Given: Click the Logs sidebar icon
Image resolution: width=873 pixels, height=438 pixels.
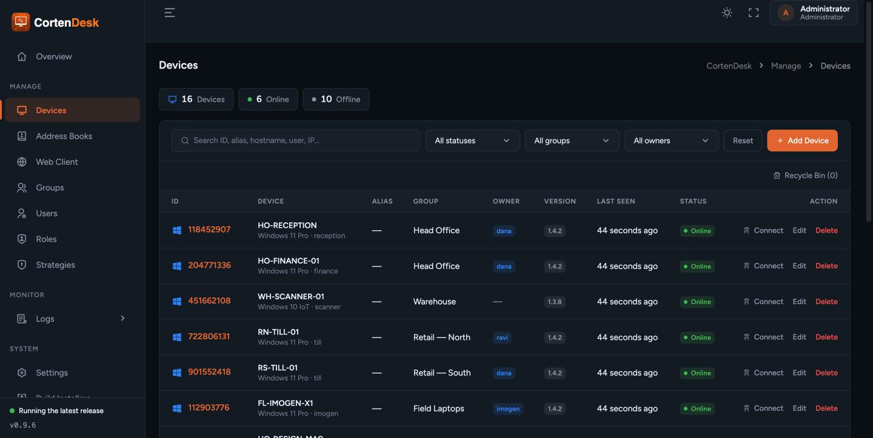Looking at the screenshot, I should 22,319.
